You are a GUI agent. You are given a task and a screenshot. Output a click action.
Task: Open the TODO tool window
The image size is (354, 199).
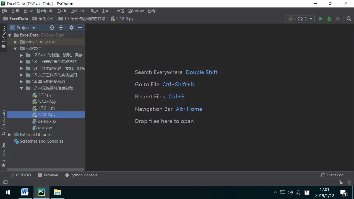coord(21,175)
